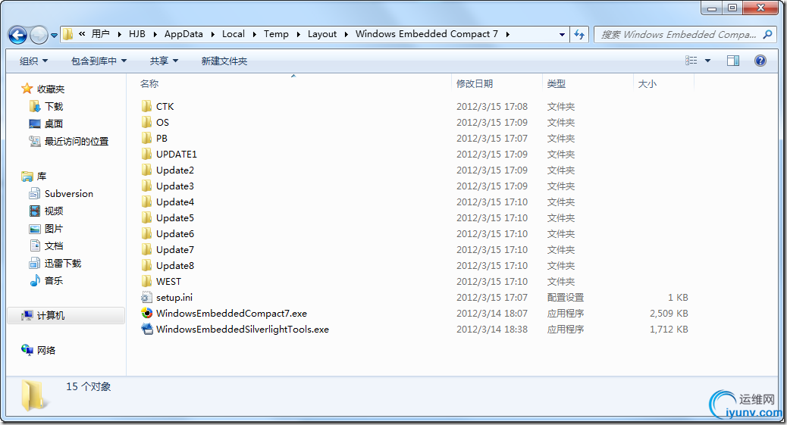Toggle the preview pane
Viewport: 787px width, 425px height.
pos(733,61)
